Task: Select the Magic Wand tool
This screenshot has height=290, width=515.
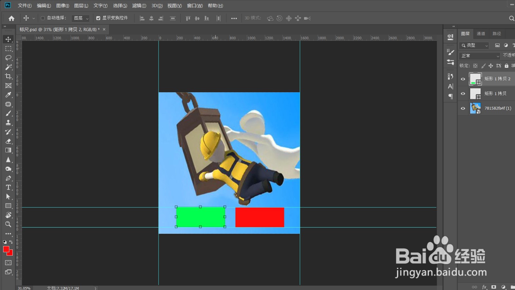Action: pos(8,67)
